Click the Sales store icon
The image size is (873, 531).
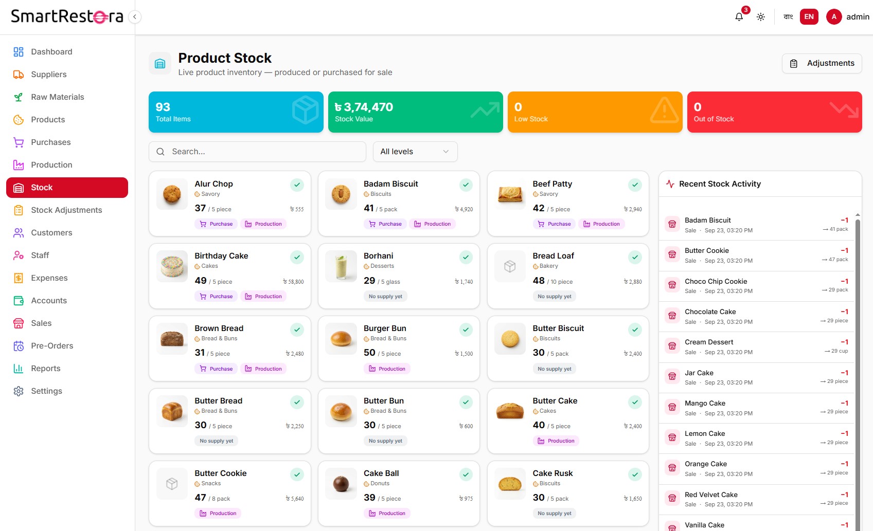[19, 323]
